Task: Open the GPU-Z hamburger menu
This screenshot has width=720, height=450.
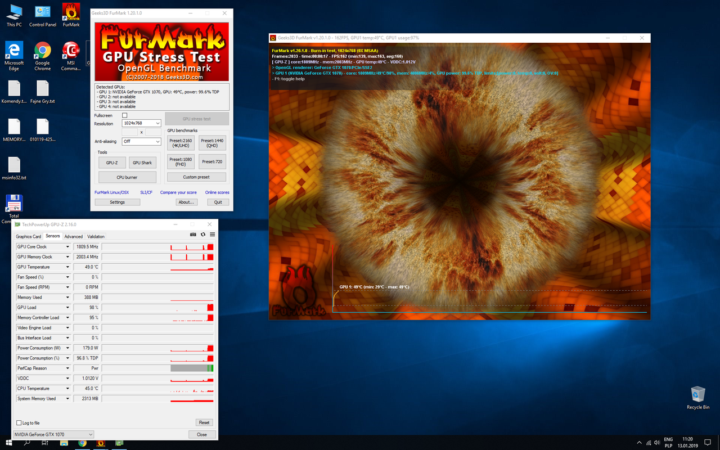Action: tap(212, 235)
